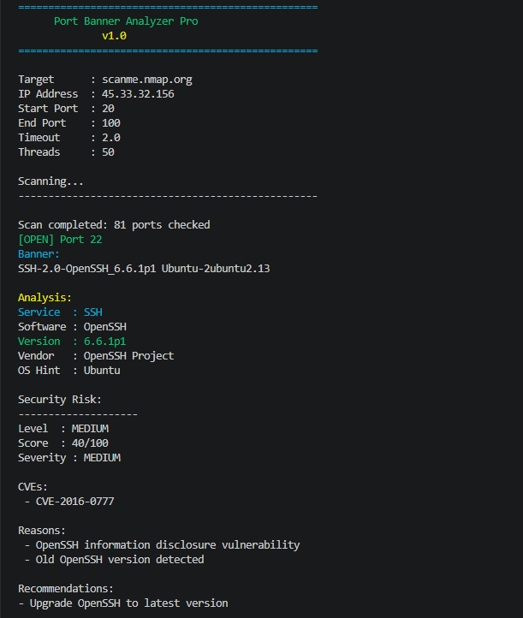Click the green 'Version : 6.6.1p1' line

72,342
